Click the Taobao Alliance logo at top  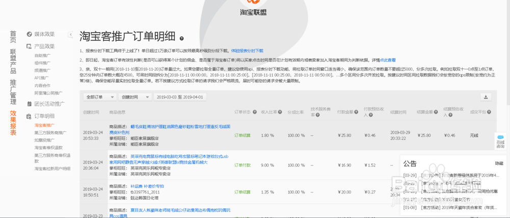pyautogui.click(x=253, y=8)
